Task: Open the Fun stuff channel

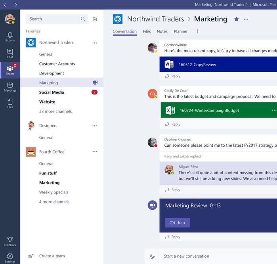Action: [x=48, y=173]
